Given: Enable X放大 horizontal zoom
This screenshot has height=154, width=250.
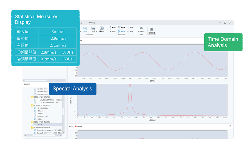Looking at the screenshot, I should tap(122, 28).
